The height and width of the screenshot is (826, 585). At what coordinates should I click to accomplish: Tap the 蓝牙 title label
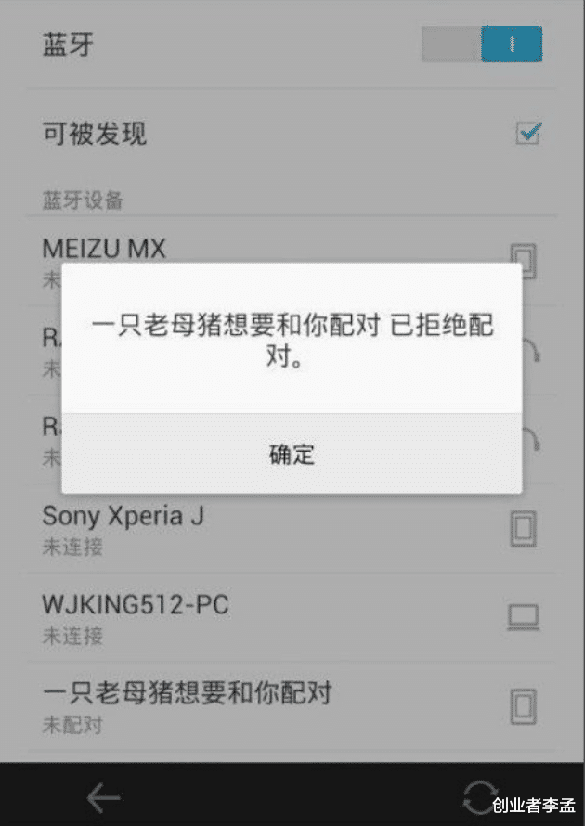(68, 45)
